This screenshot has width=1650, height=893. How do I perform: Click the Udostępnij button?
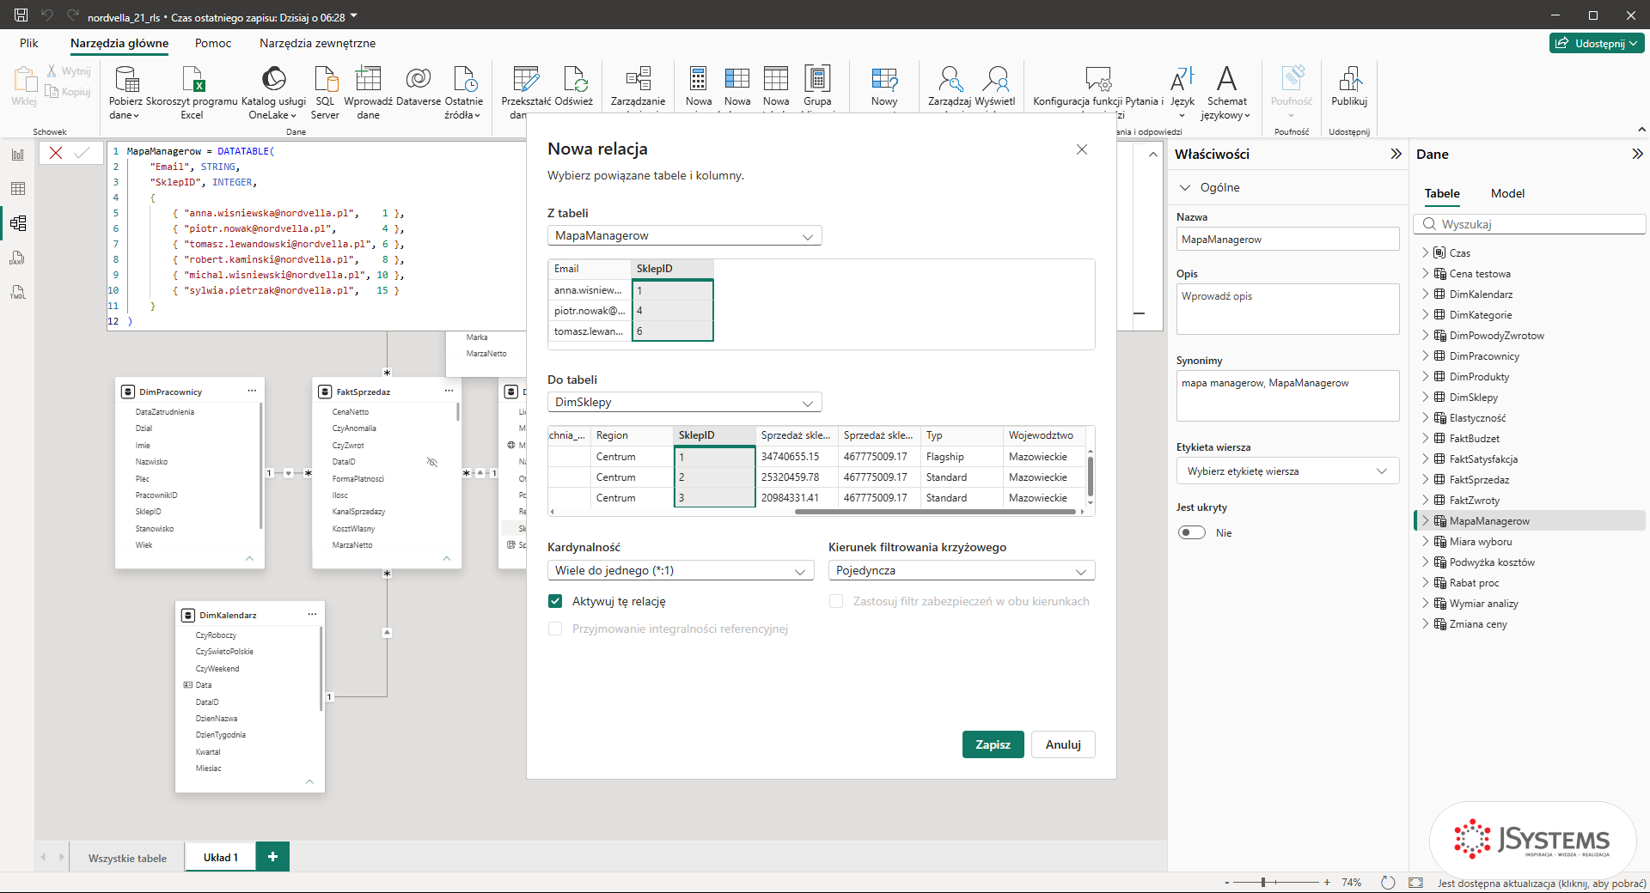coord(1598,43)
